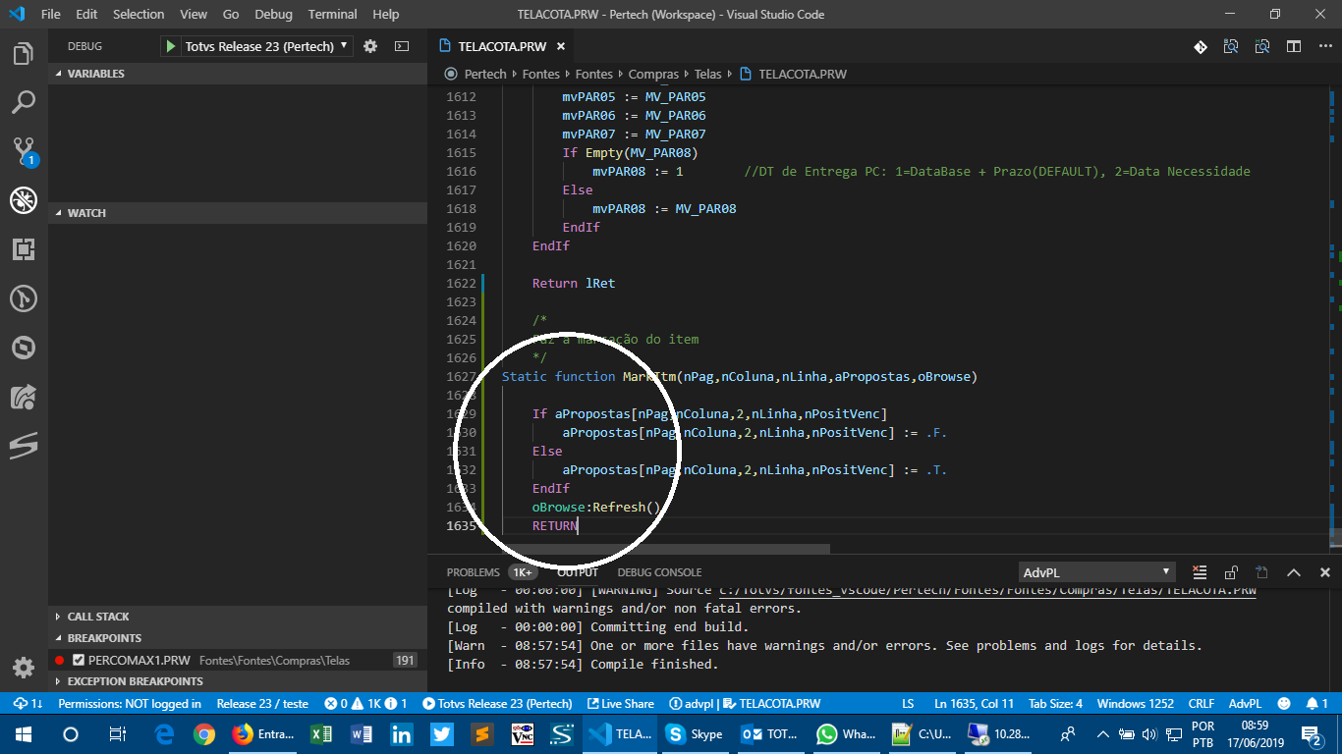Click the feedback smiley in the status bar
This screenshot has height=754, width=1342.
1285,703
